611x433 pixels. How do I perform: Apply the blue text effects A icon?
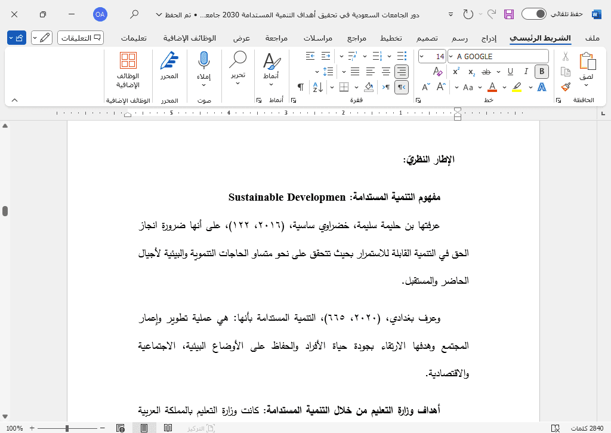(x=542, y=87)
